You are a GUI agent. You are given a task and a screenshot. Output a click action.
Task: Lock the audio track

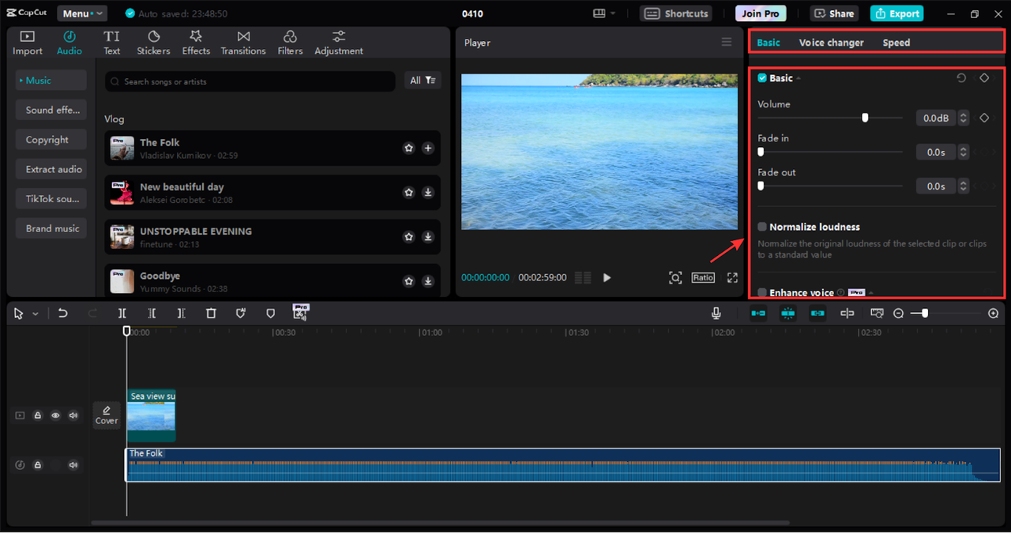coord(37,465)
